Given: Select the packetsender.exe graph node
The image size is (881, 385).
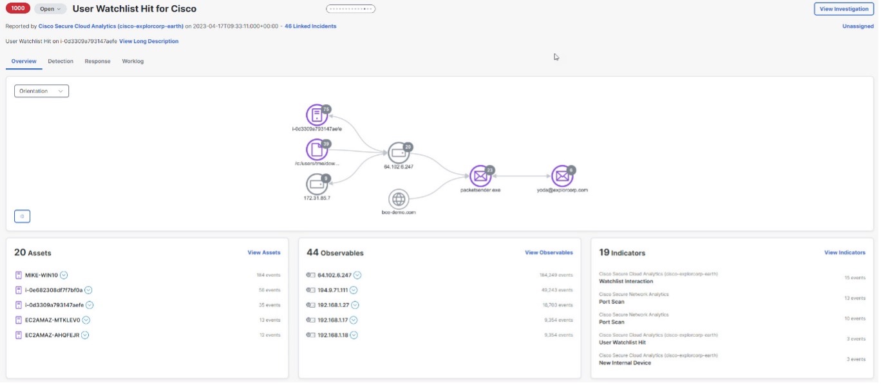Looking at the screenshot, I should click(x=480, y=176).
